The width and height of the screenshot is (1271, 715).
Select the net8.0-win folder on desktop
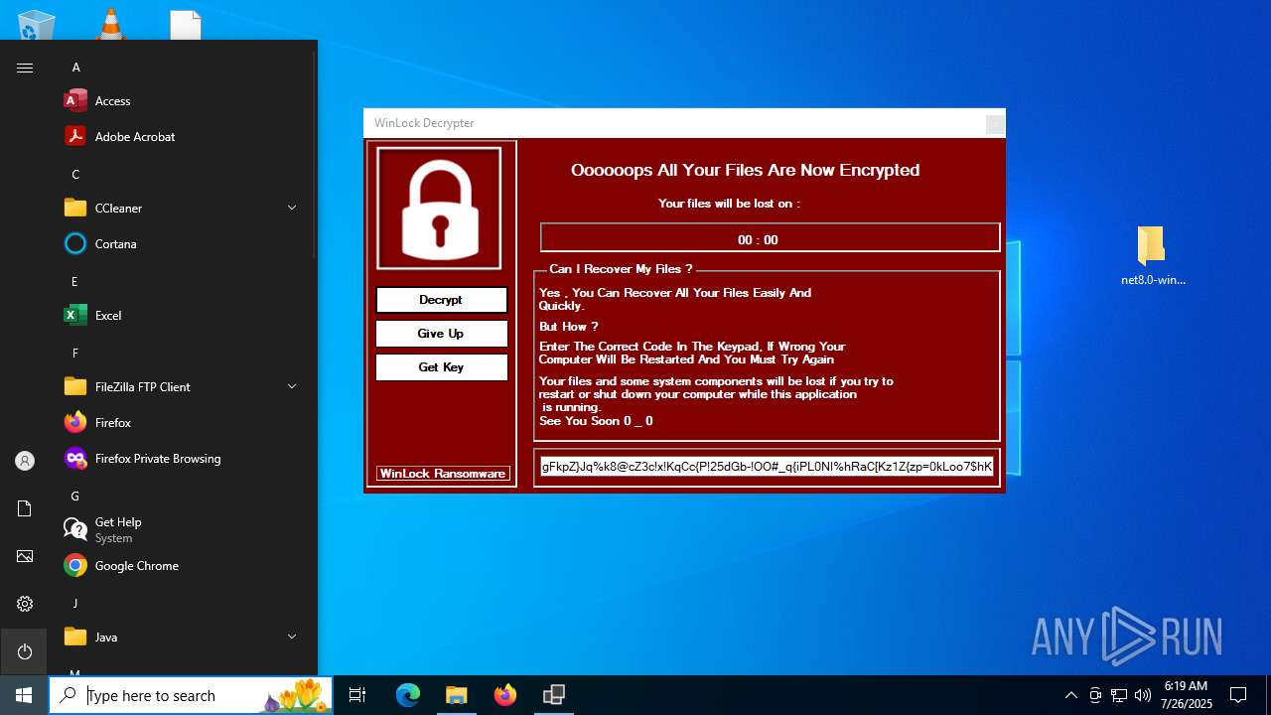tap(1152, 255)
